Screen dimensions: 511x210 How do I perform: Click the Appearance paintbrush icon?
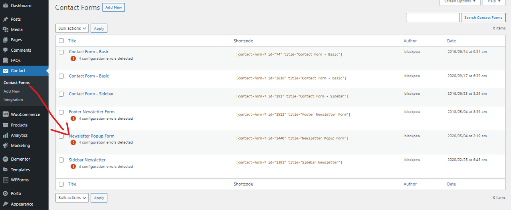(5, 204)
